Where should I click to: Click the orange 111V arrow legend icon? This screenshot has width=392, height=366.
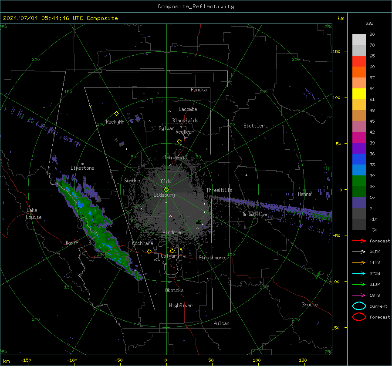point(359,262)
